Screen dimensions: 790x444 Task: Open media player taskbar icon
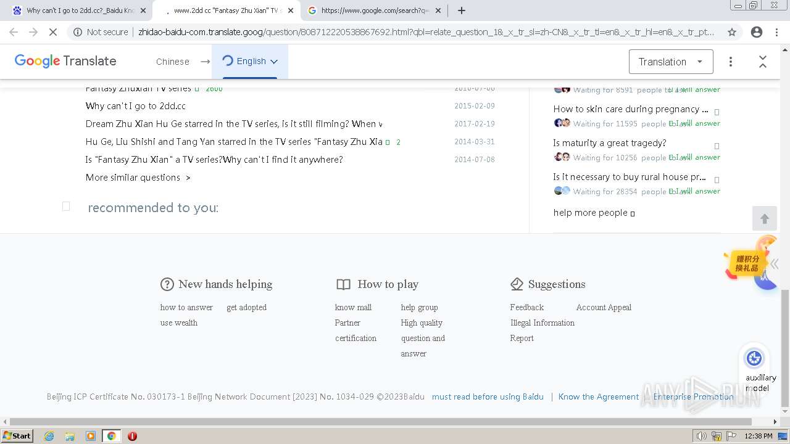pyautogui.click(x=91, y=436)
